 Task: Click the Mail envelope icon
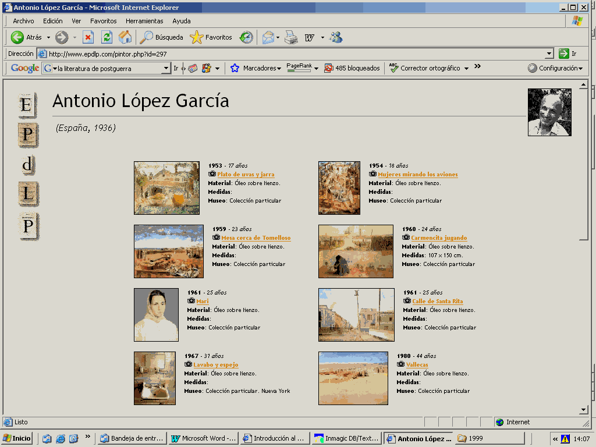click(268, 37)
